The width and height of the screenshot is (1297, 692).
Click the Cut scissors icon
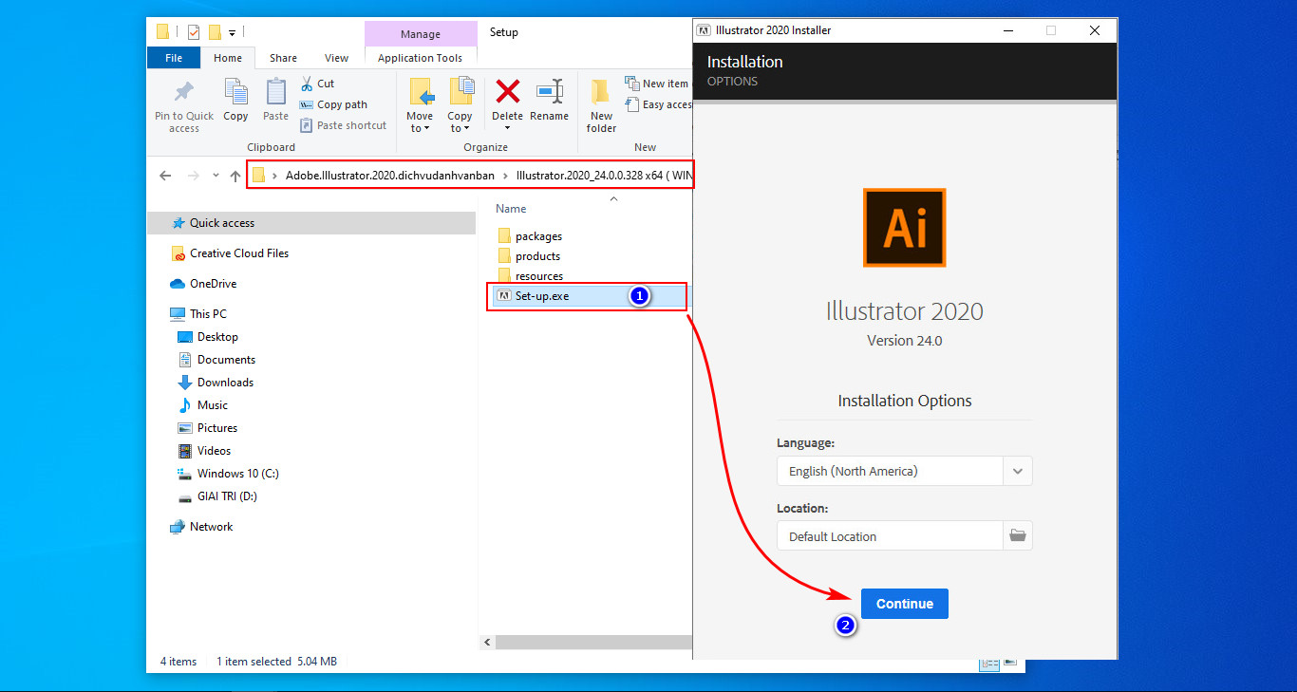307,84
